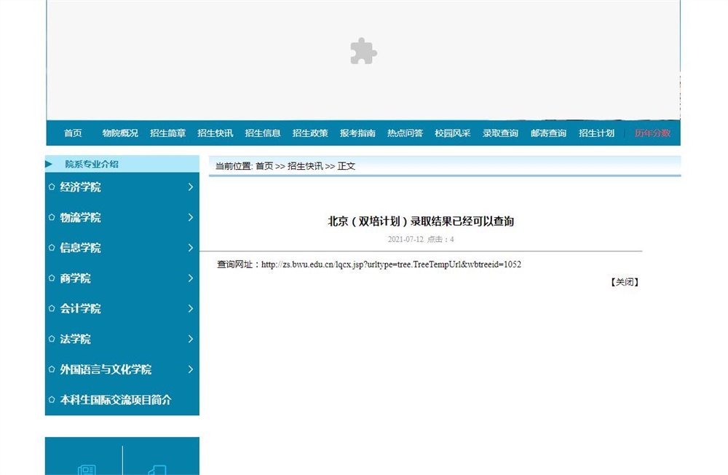Viewport: 728px width, 475px height.
Task: Open the red 历年分数 menu item
Action: pos(652,133)
